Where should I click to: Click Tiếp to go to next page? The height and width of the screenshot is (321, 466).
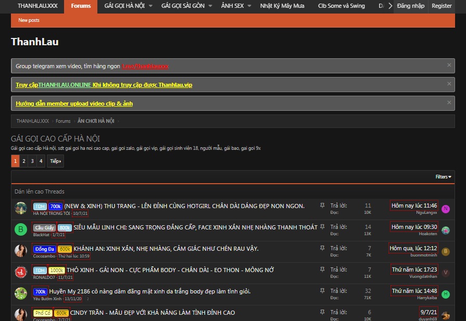click(x=55, y=161)
